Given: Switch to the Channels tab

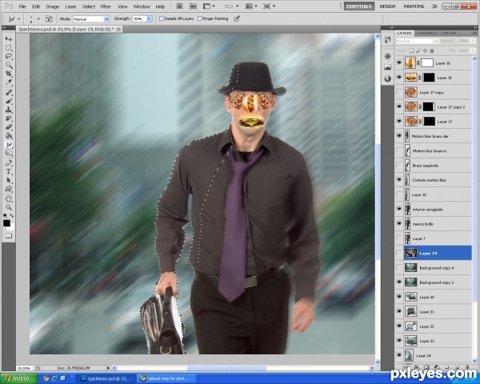Looking at the screenshot, I should coord(426,33).
